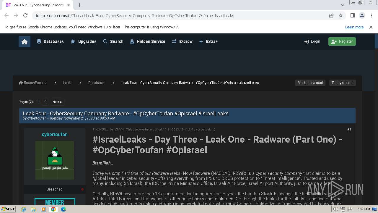Screen dimensions: 378x213
Task: Toggle the Chrome side panel
Action: [x=353, y=16]
